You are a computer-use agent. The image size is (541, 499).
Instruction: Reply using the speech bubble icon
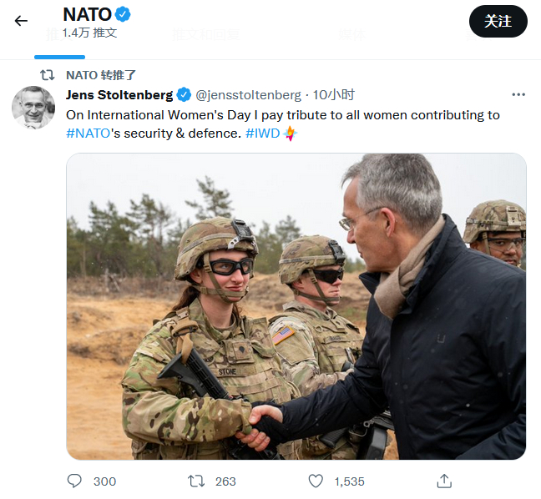click(75, 481)
